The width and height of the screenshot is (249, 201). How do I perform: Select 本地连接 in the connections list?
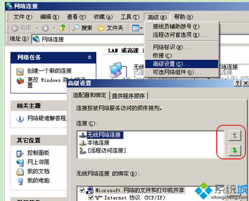98,143
